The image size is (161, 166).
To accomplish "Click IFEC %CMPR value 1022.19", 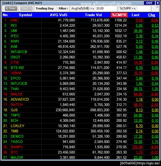I will [121, 36].
